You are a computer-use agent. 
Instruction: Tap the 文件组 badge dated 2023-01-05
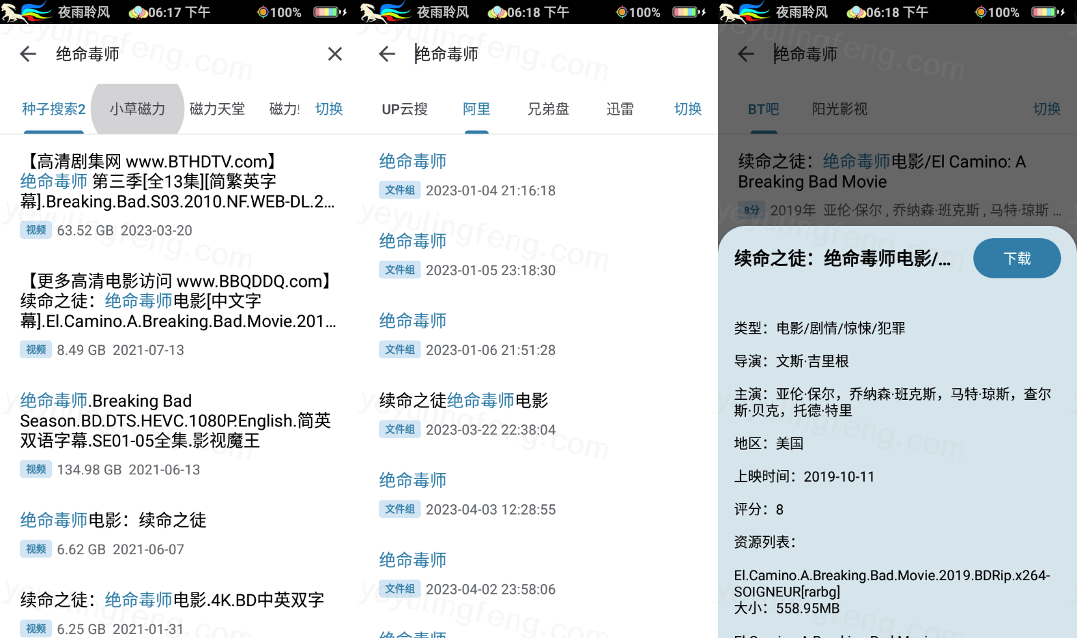click(x=400, y=269)
